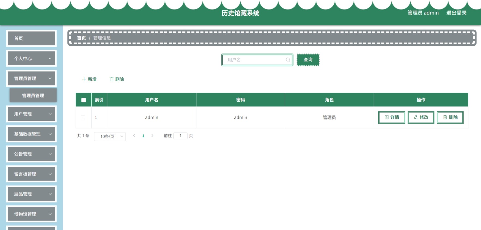Click the 操作 column header

pyautogui.click(x=421, y=100)
